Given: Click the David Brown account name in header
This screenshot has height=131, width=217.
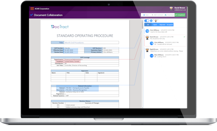Looking at the screenshot, I should click(x=180, y=8).
